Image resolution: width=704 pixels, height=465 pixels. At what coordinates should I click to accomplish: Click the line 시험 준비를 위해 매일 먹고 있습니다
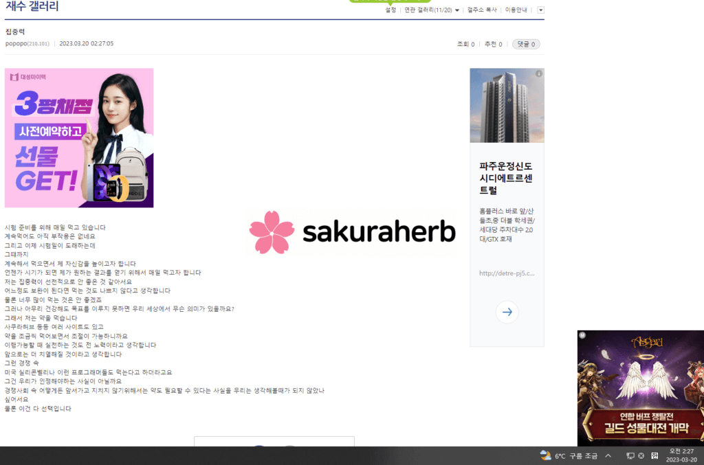[x=55, y=228]
